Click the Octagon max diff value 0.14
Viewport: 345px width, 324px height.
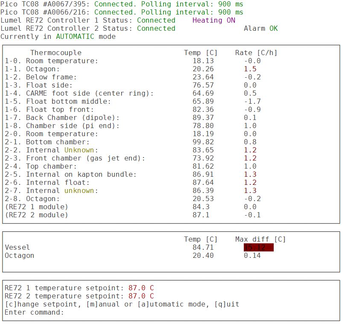(252, 256)
